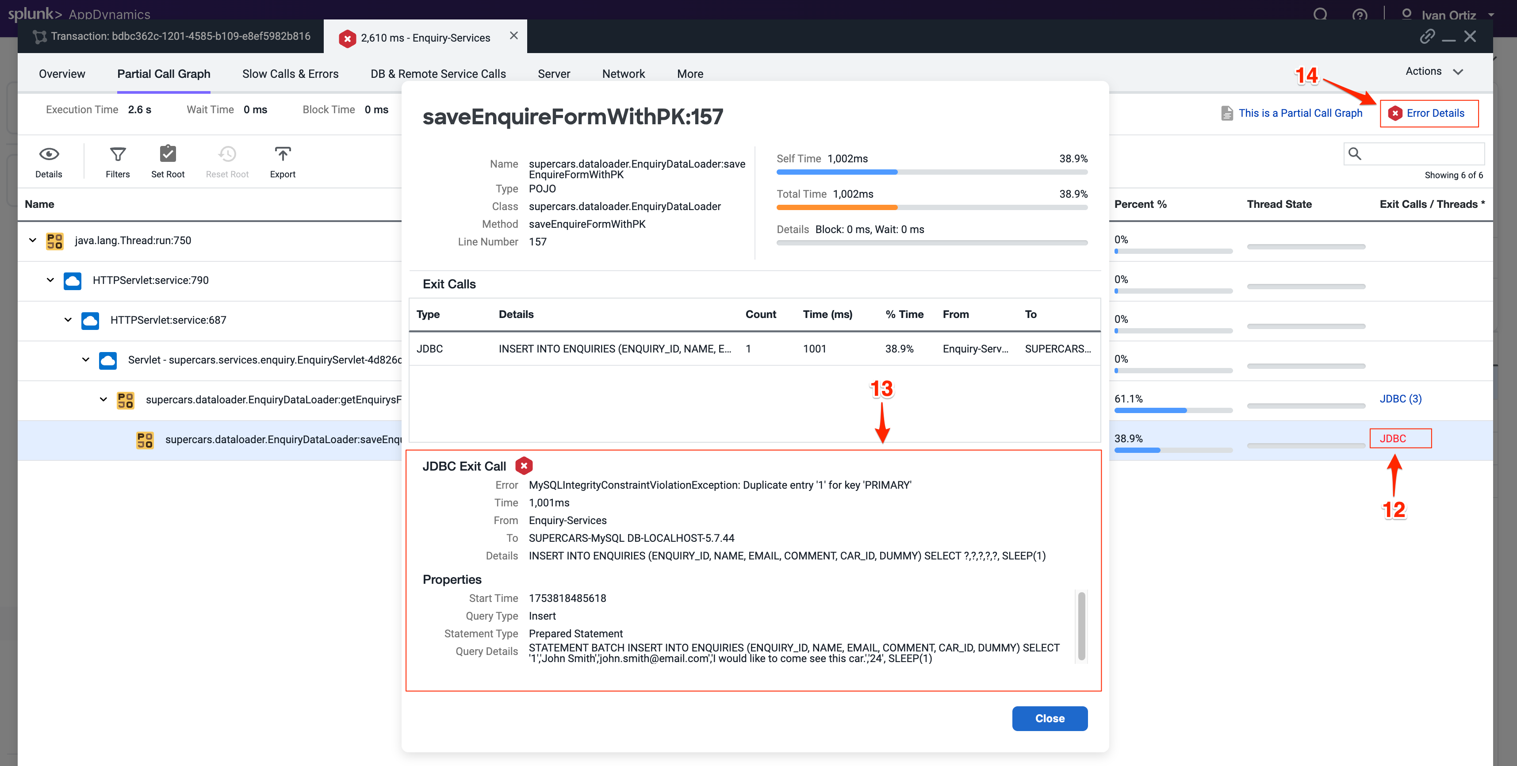
Task: Switch to Slow Calls & Errors tab
Action: [x=290, y=73]
